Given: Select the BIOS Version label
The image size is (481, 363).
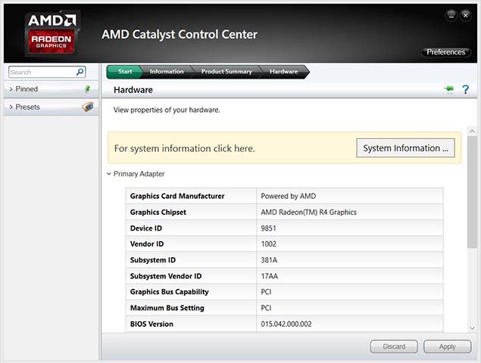Looking at the screenshot, I should 151,324.
